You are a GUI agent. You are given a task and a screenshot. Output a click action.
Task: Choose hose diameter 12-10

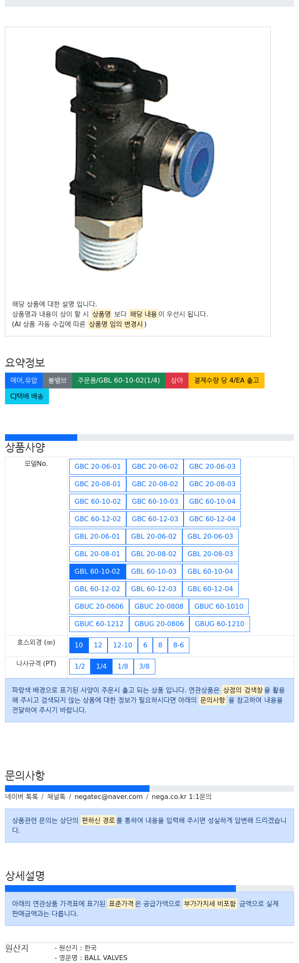tap(123, 645)
